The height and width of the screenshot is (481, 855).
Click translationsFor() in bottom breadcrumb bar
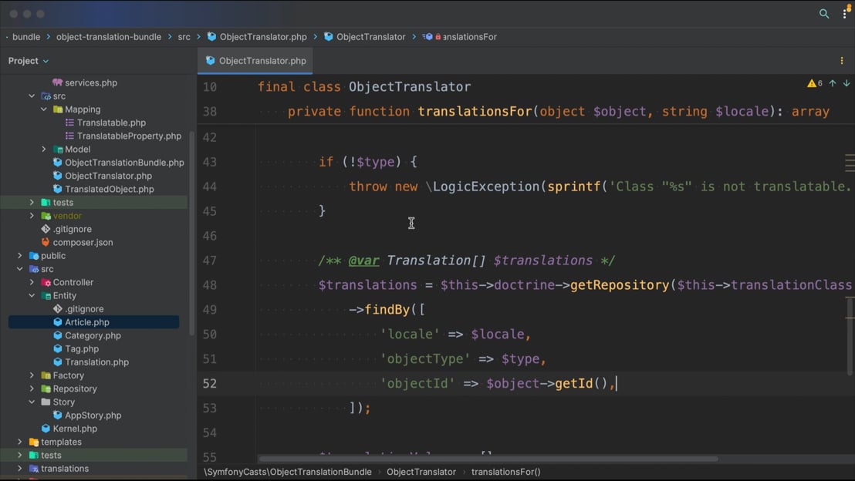pos(505,472)
